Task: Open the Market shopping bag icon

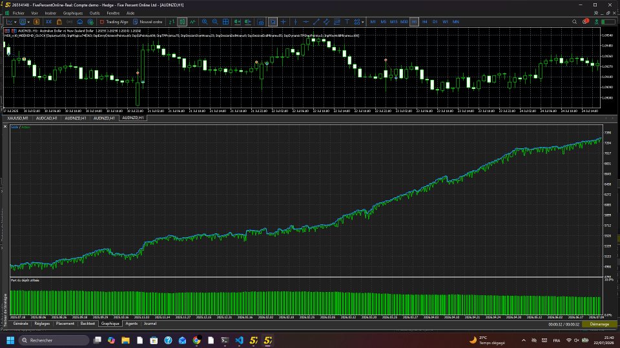Action: point(59,22)
